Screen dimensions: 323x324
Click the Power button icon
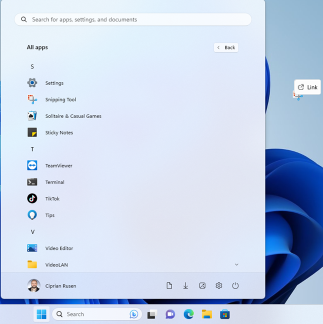(235, 286)
